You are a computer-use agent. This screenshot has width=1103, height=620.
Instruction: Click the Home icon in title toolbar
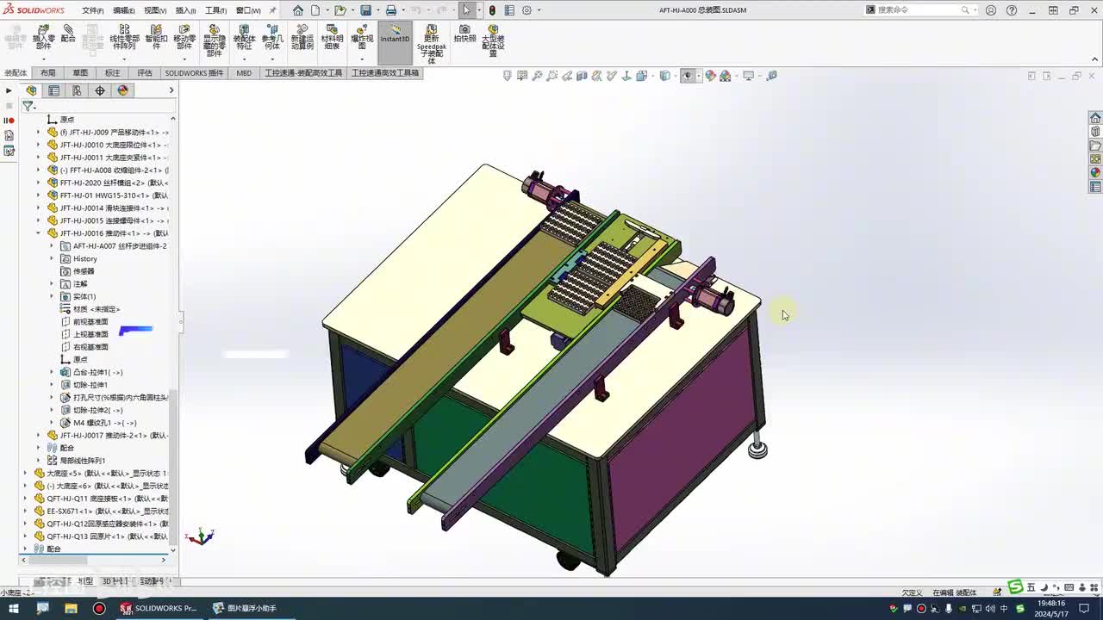pyautogui.click(x=298, y=10)
